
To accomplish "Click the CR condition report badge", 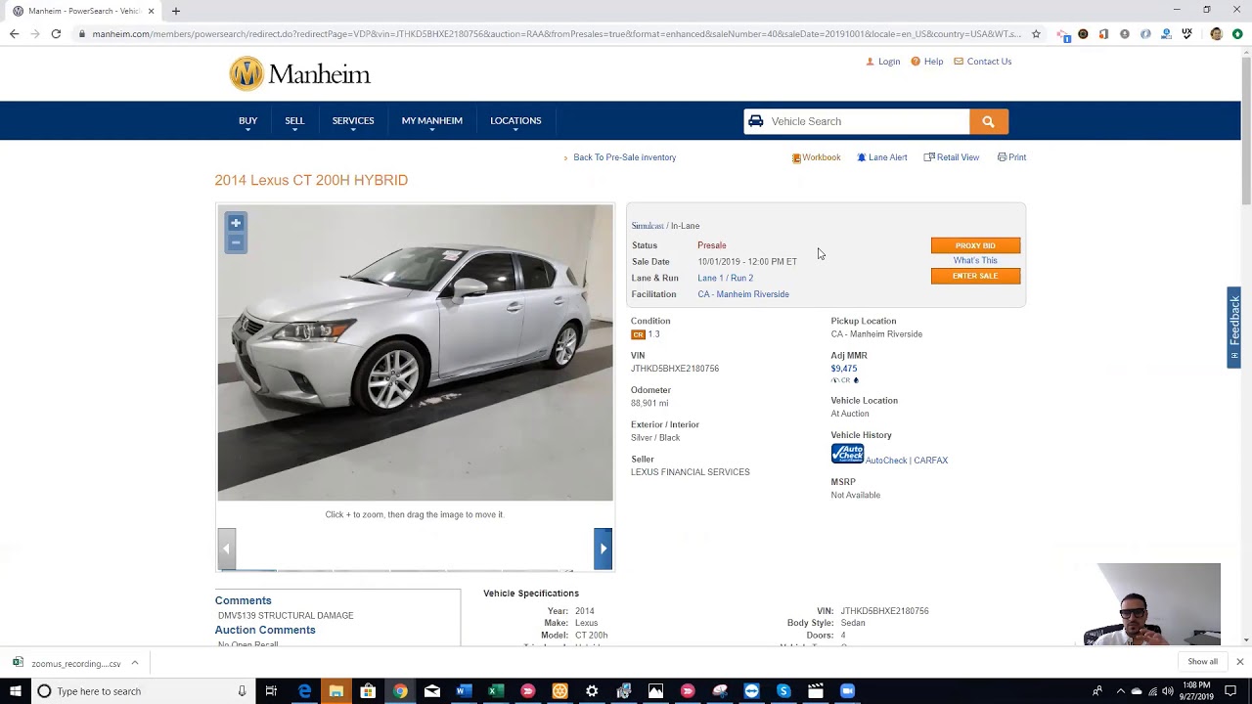I will click(x=638, y=334).
